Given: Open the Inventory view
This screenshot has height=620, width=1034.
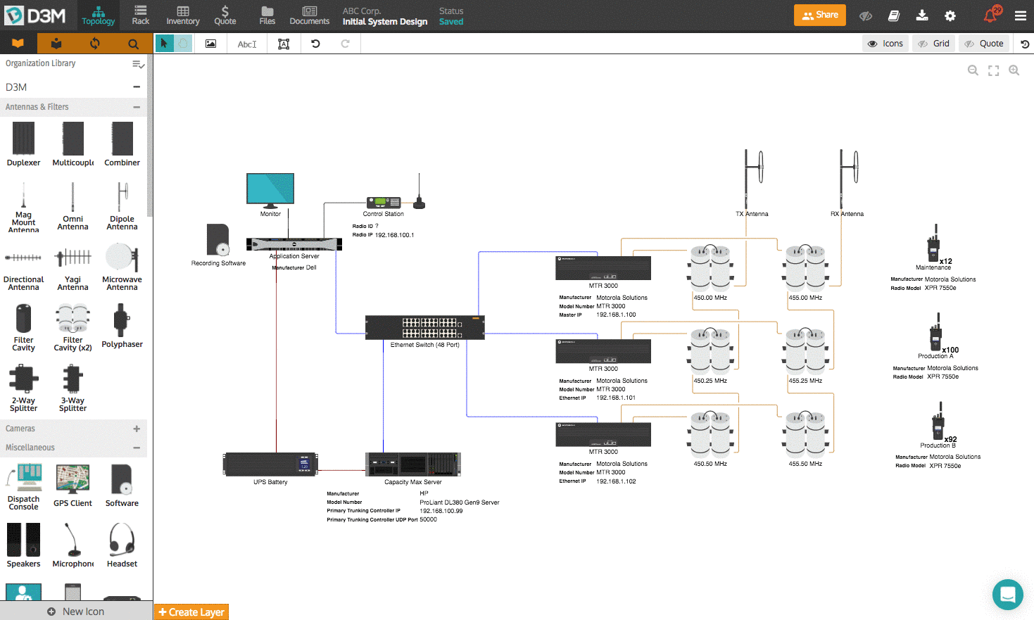Looking at the screenshot, I should (182, 15).
